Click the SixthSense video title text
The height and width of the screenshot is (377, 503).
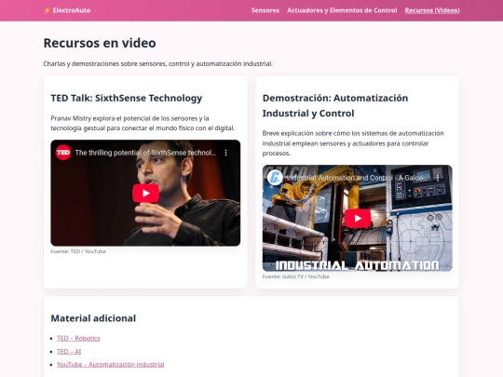click(x=145, y=153)
